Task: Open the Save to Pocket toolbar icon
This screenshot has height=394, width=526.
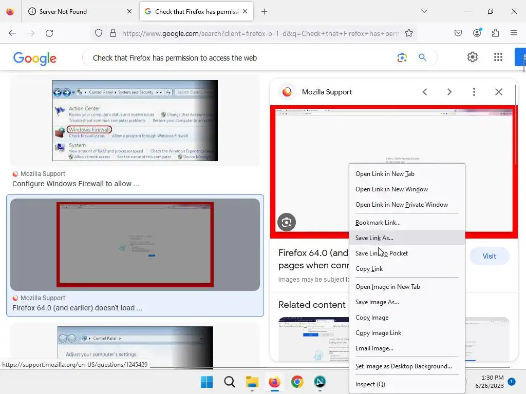Action: point(458,33)
